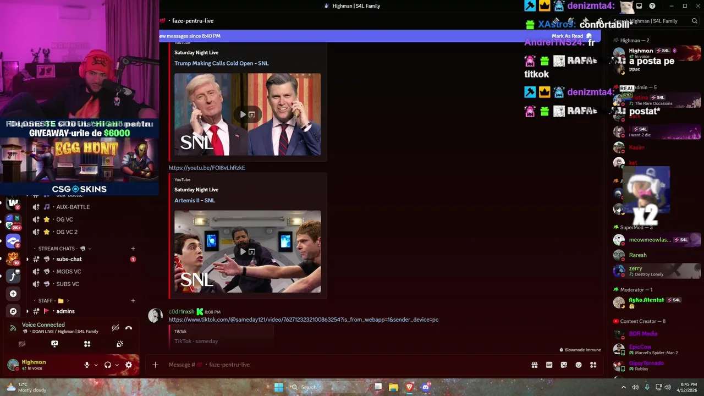
Task: Open member meowmeowlas in SuperMod list
Action: point(657,240)
